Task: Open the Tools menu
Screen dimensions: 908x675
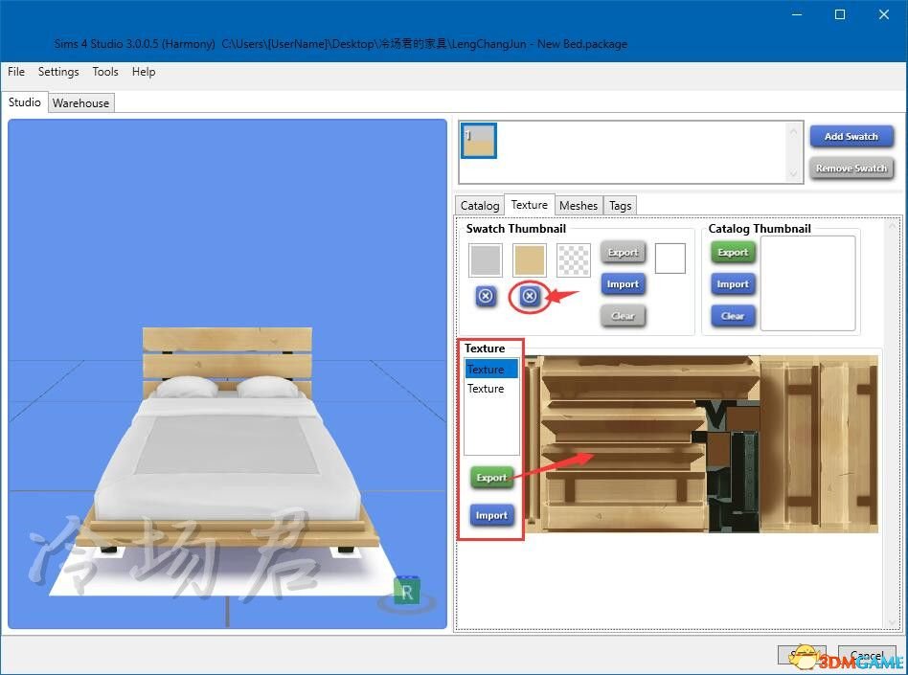Action: coord(105,72)
